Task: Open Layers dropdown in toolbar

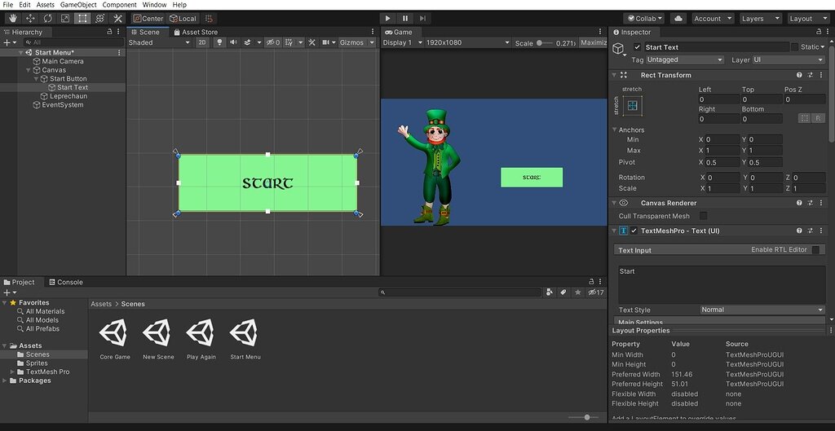Action: click(x=759, y=19)
